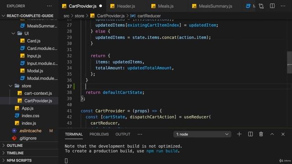This screenshot has width=292, height=164.
Task: Click CSS icon beside index.css
Action: click(x=17, y=116)
